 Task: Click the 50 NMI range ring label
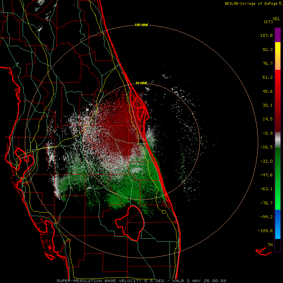click(x=141, y=83)
